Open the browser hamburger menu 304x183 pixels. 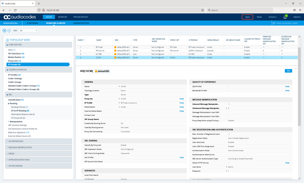300,10
